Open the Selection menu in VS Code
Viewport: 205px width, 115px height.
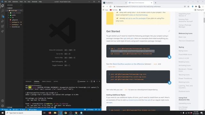[15, 2]
